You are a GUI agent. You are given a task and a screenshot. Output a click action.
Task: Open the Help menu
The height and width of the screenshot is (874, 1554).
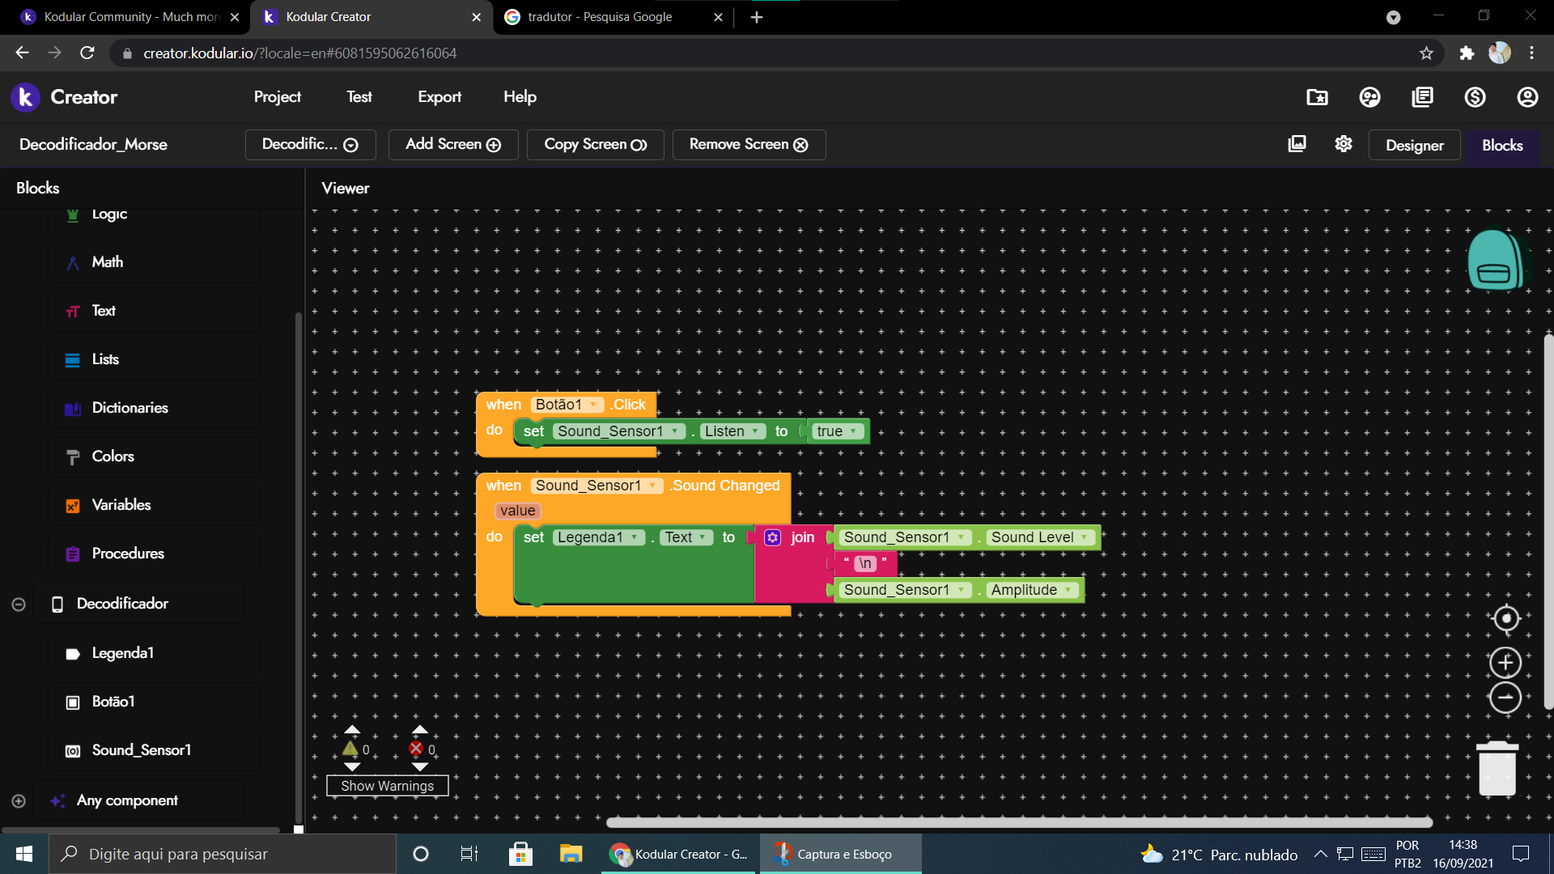click(520, 97)
